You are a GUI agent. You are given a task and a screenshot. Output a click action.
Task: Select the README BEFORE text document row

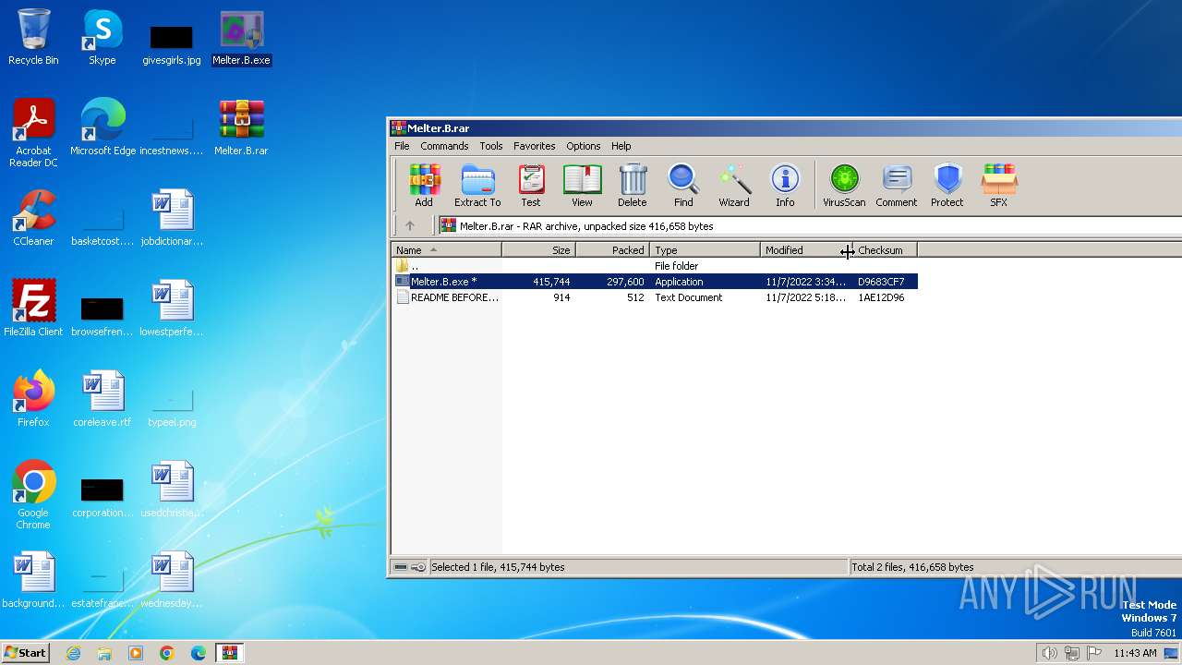click(x=655, y=297)
